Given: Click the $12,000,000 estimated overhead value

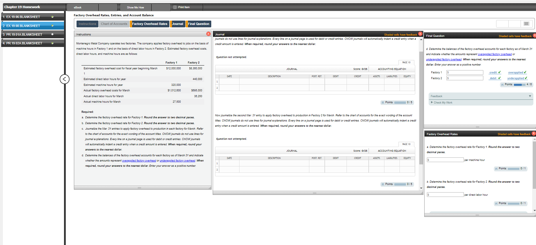Looking at the screenshot, I should pos(173,68).
